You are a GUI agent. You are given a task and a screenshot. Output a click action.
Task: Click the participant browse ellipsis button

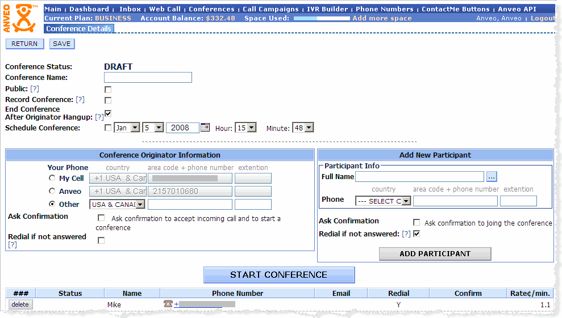coord(492,177)
